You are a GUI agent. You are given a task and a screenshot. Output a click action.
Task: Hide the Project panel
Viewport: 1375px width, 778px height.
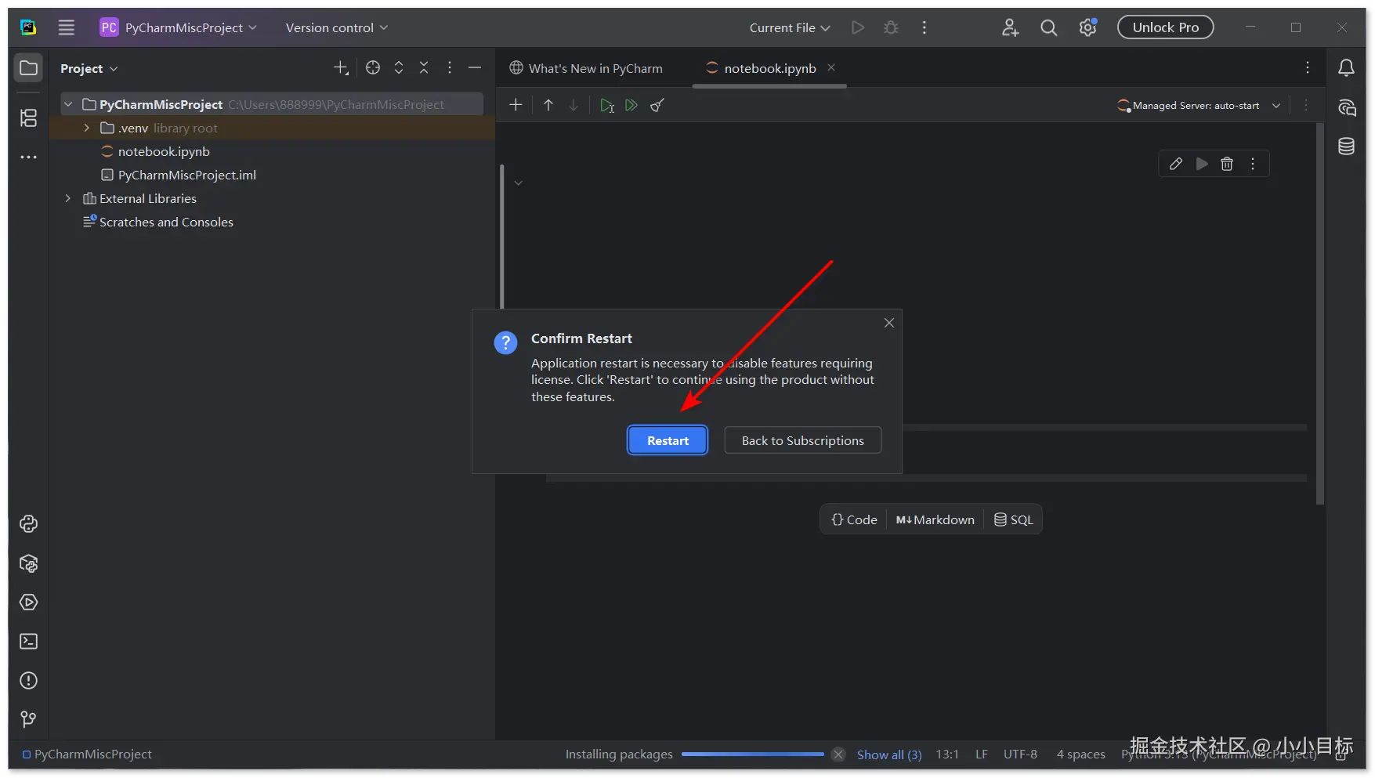(475, 68)
